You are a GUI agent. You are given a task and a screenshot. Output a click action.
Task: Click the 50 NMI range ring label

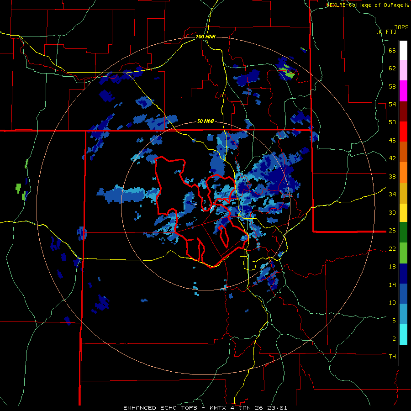click(x=205, y=121)
